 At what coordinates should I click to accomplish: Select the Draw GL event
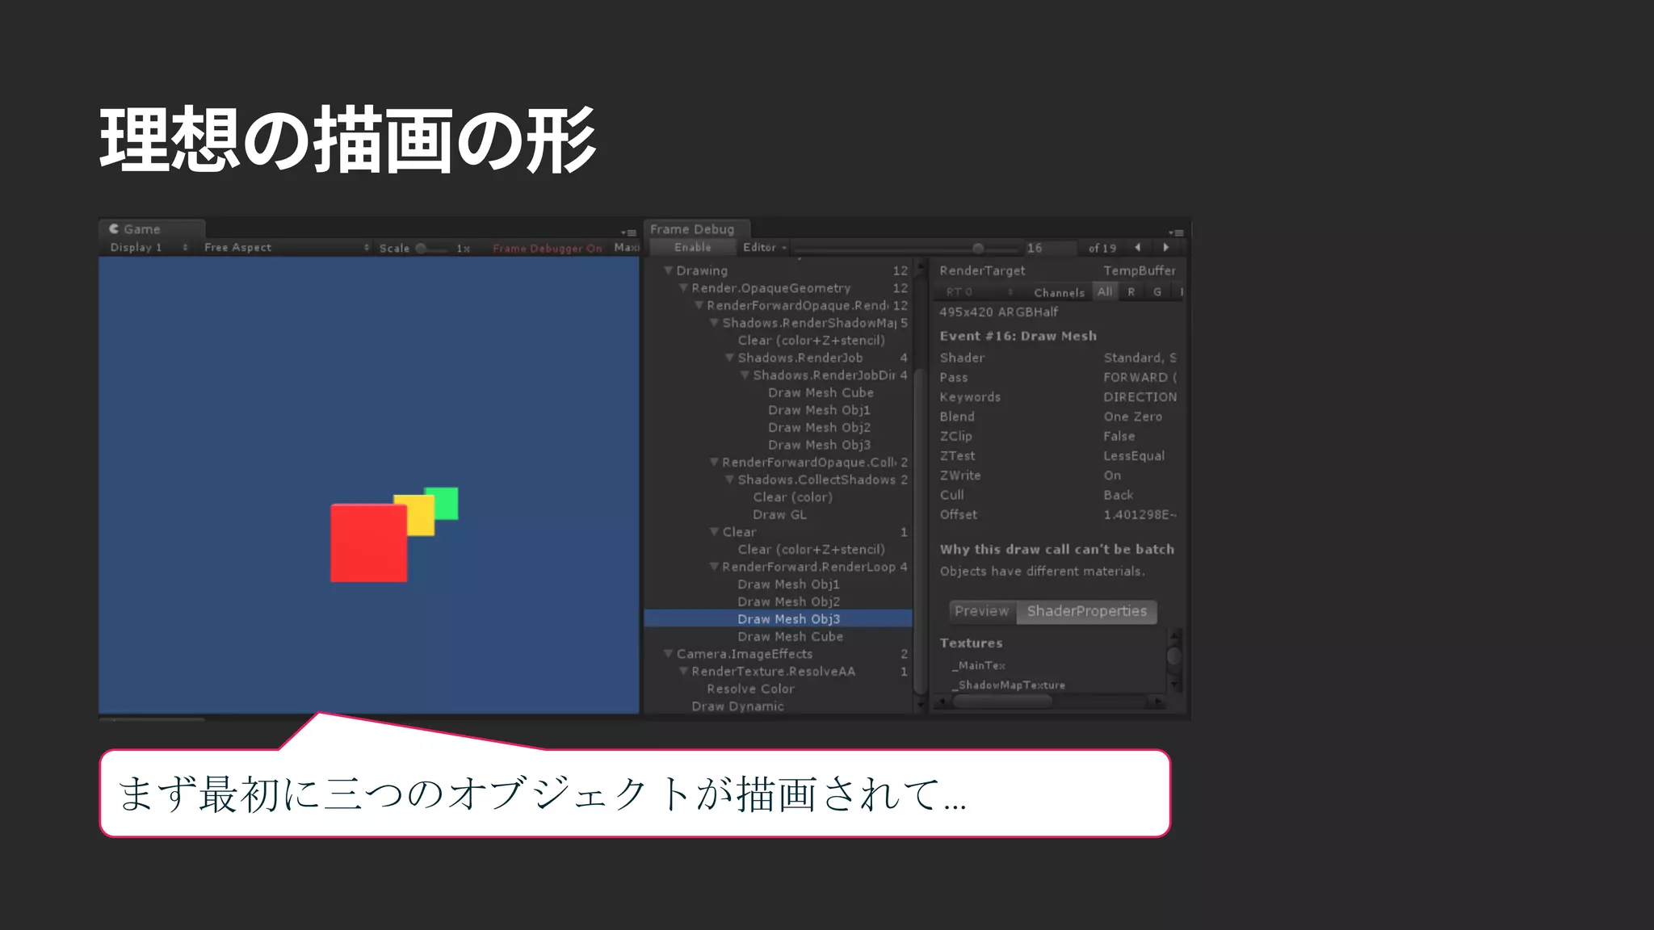[x=779, y=515]
